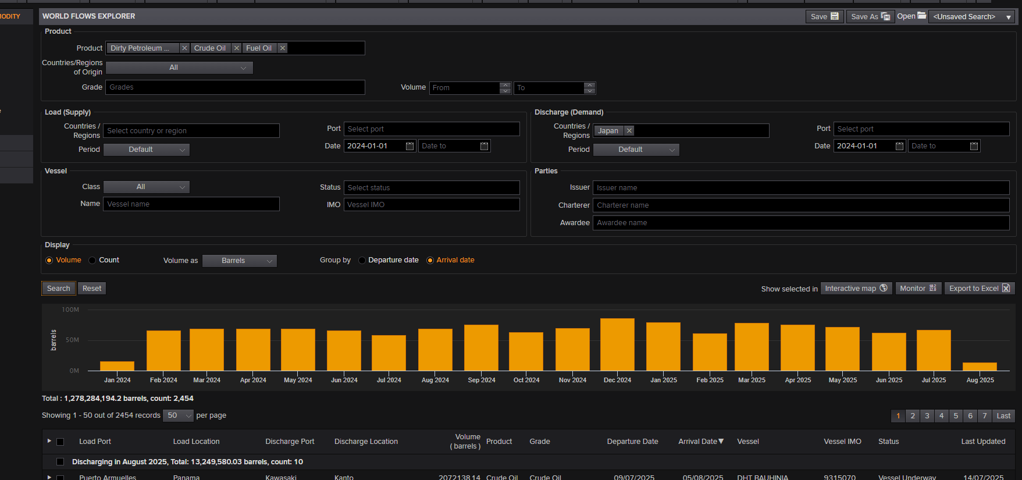Click the Reset button
The width and height of the screenshot is (1022, 480).
(92, 289)
